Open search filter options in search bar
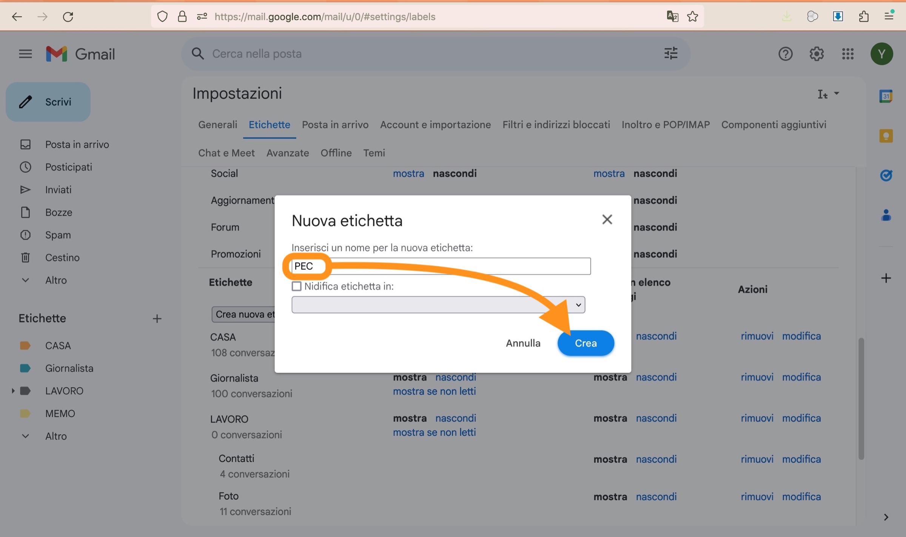This screenshot has width=906, height=537. pyautogui.click(x=670, y=54)
